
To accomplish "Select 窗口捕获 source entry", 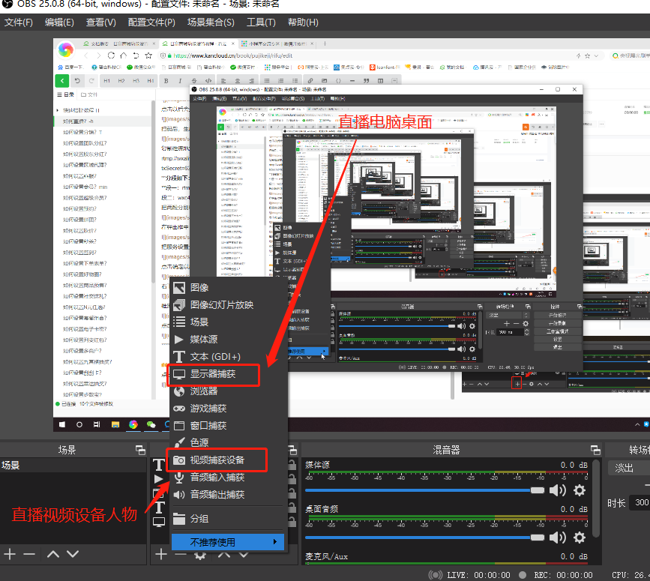I will pyautogui.click(x=229, y=426).
